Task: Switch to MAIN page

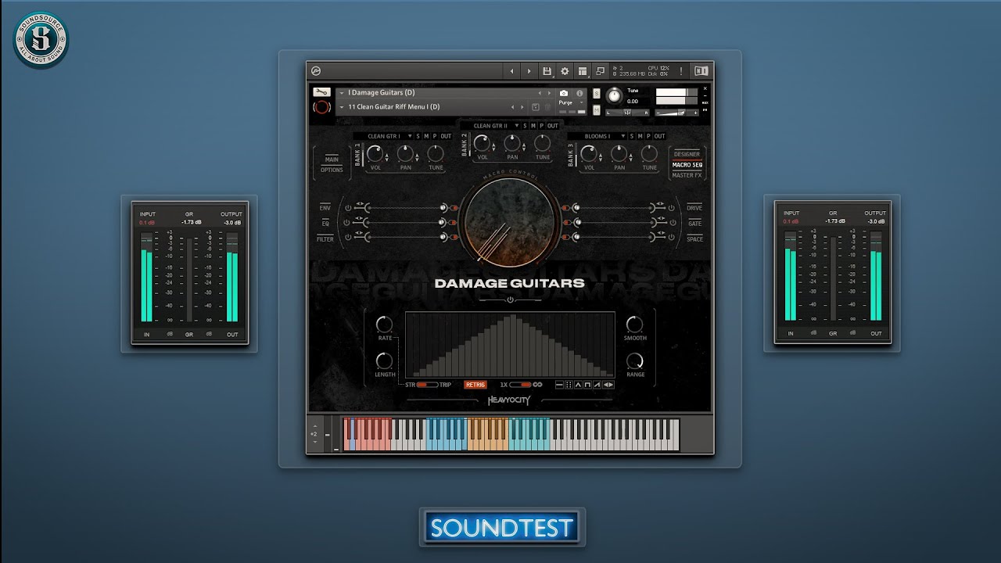Action: pos(332,160)
